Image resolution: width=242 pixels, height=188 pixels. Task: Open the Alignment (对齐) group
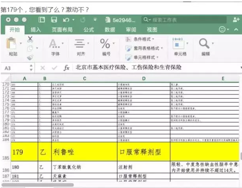(81, 46)
